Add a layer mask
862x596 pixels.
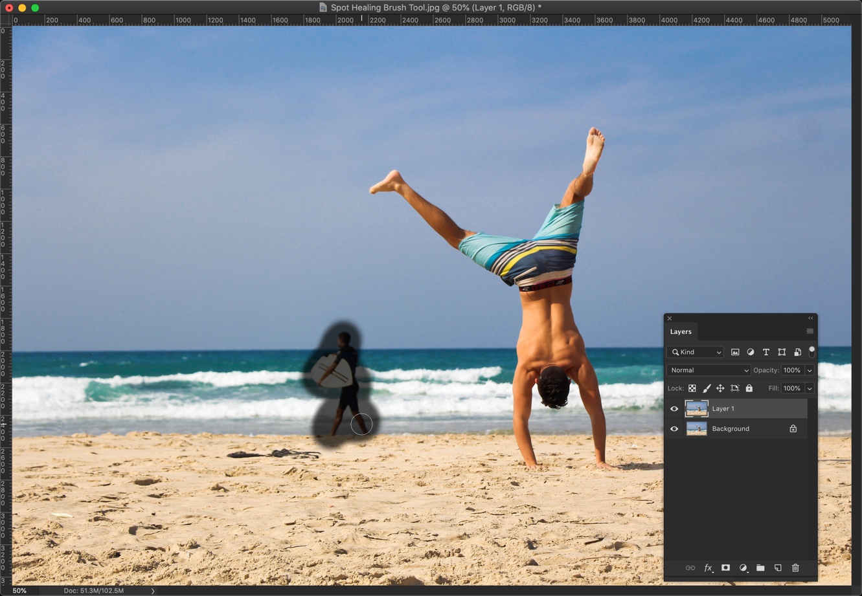click(x=725, y=568)
